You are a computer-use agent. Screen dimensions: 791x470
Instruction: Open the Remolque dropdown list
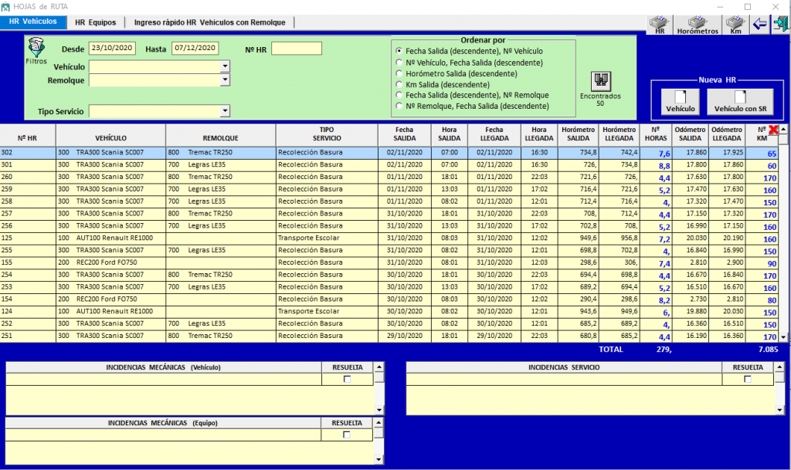tap(225, 80)
